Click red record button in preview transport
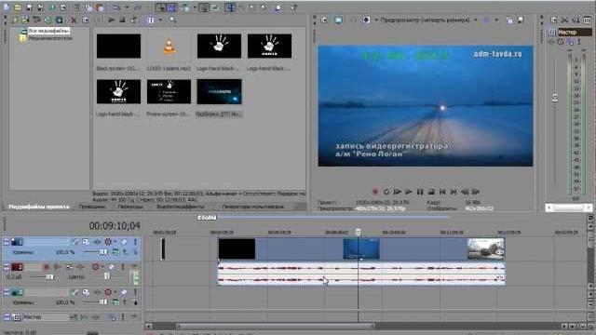Viewport: 596px width, 335px height. pos(375,192)
